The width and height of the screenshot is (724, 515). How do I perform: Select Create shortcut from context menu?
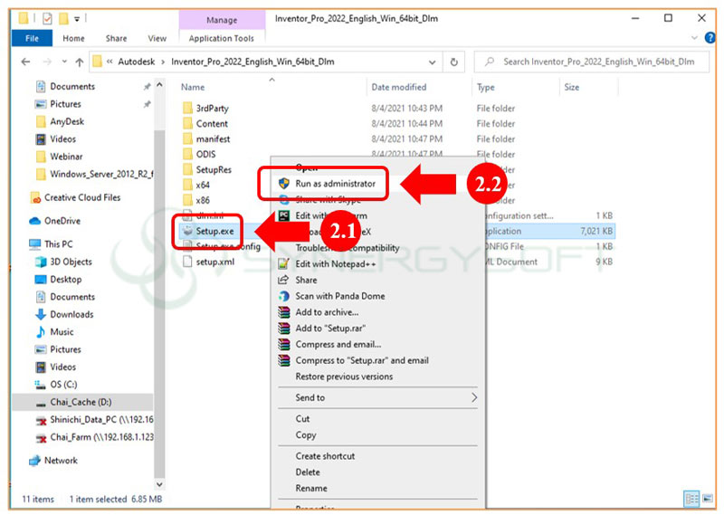click(x=325, y=456)
